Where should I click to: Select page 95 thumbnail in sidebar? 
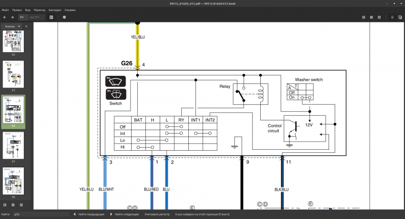[13, 146]
